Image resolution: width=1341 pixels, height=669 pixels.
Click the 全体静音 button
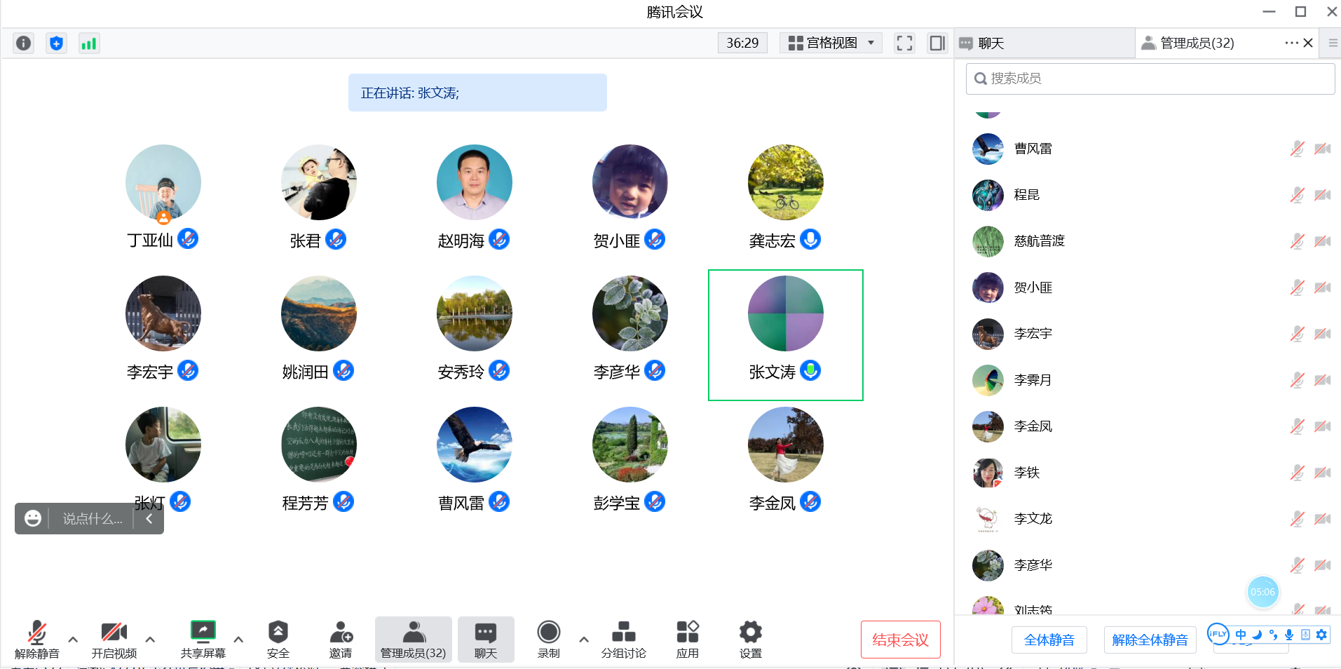click(x=1049, y=640)
